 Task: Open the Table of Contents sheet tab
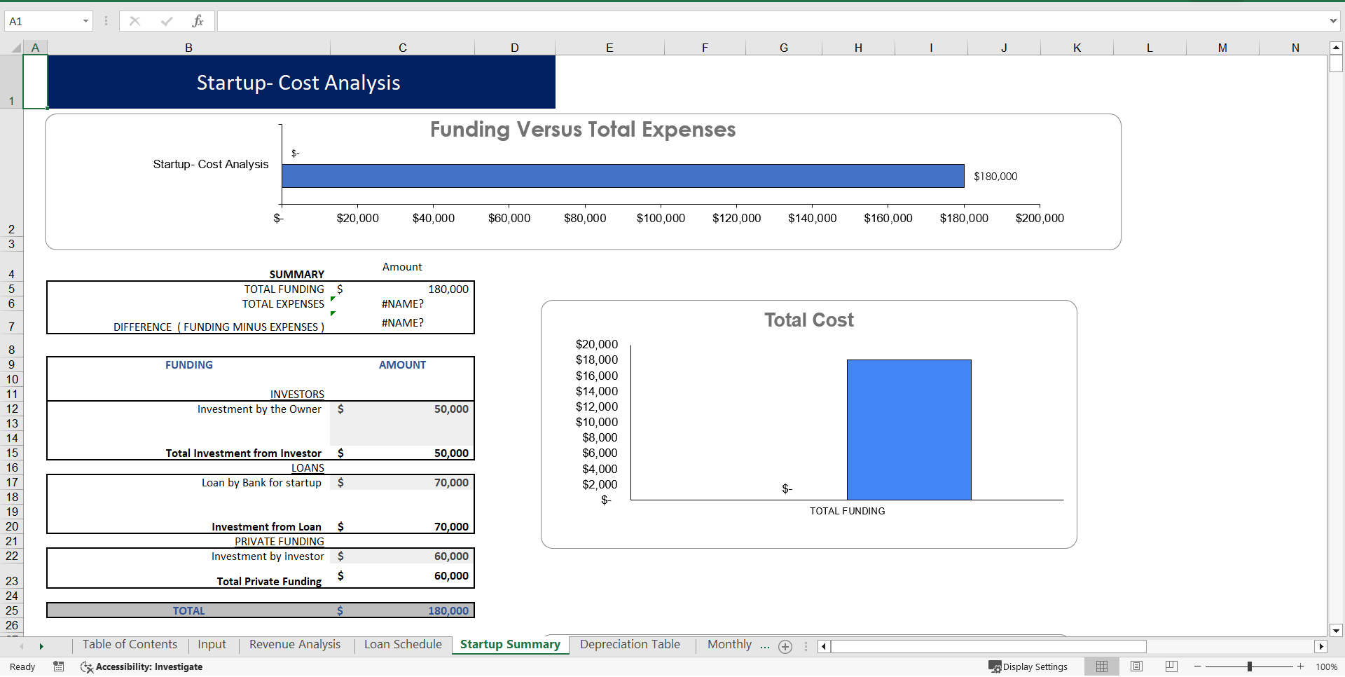[130, 645]
